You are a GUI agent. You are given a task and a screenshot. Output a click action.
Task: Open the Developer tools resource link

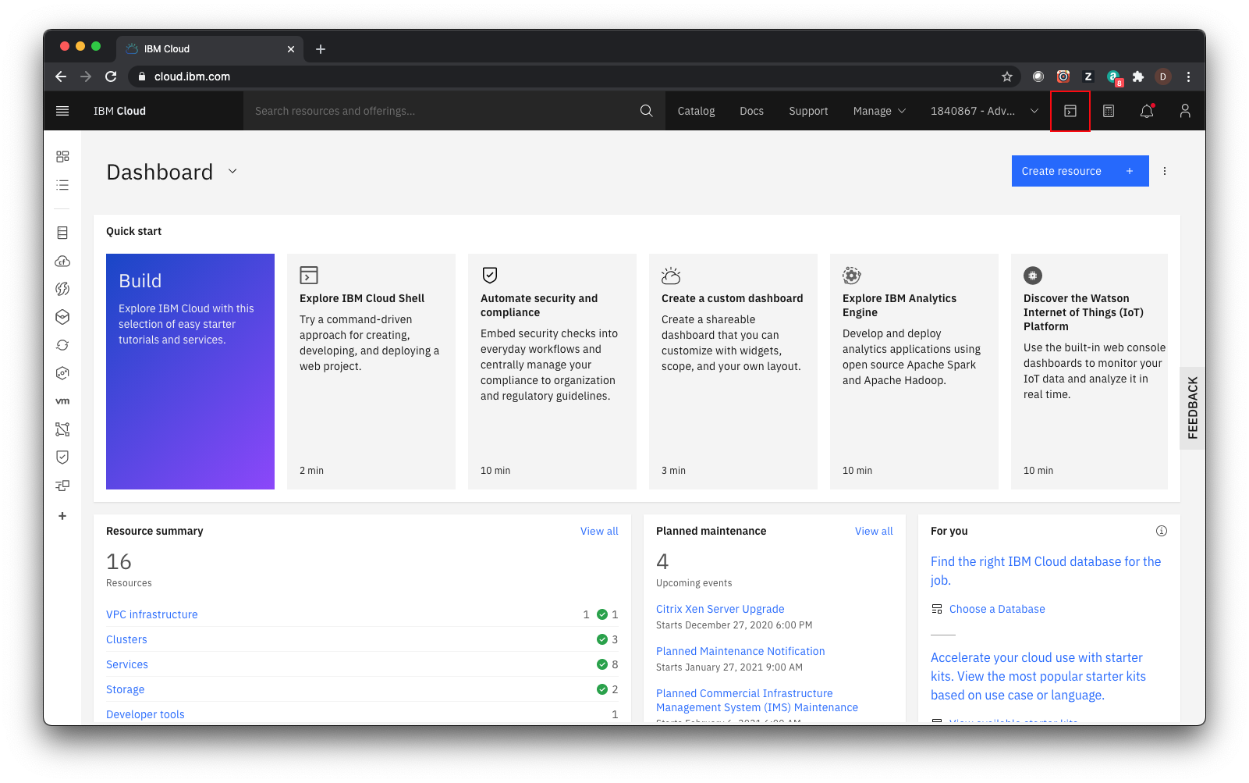[145, 714]
